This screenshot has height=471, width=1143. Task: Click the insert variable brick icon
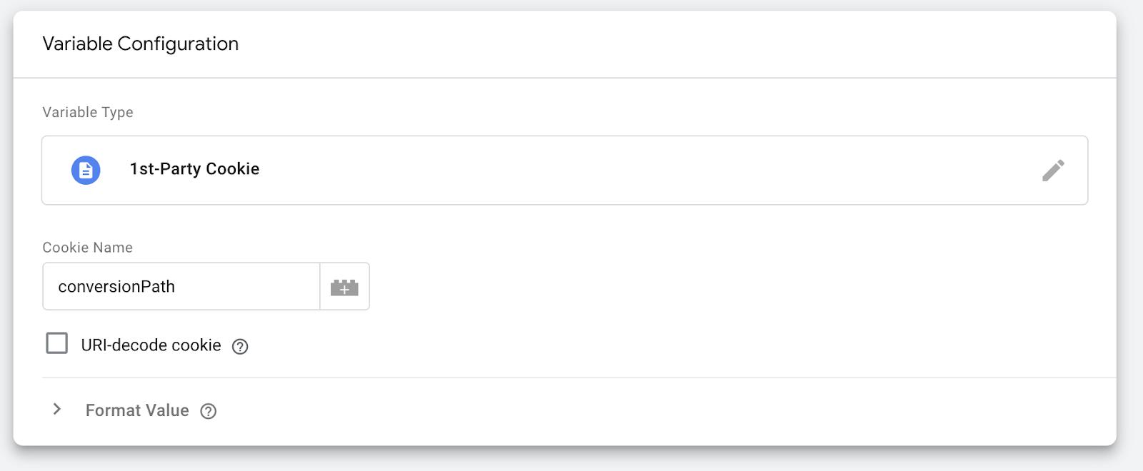point(344,287)
